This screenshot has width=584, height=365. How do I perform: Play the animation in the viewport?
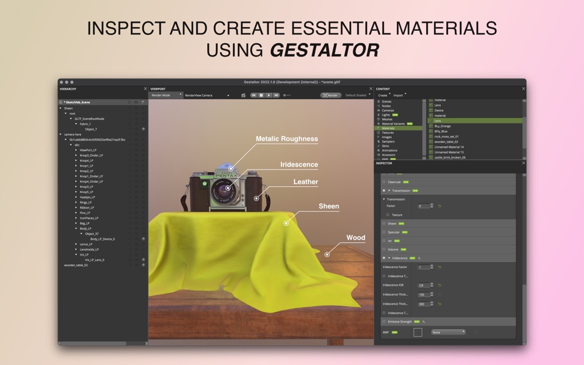[269, 95]
